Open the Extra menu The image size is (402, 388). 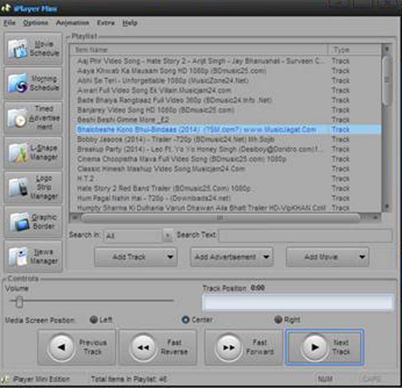point(106,23)
